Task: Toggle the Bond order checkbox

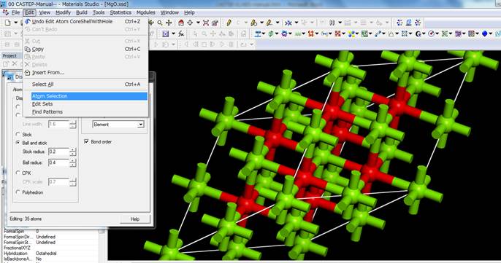Action: (86, 141)
